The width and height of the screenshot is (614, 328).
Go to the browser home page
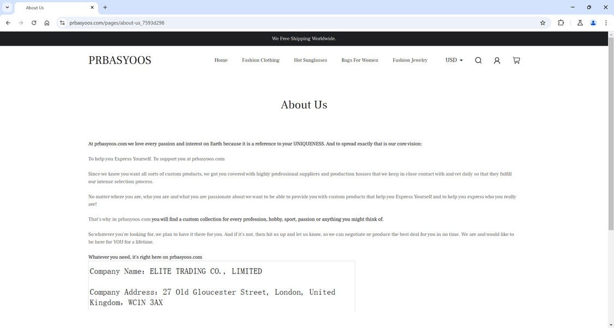pyautogui.click(x=47, y=23)
